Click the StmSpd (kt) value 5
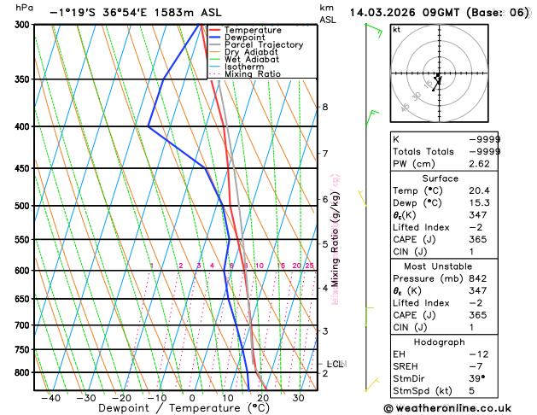Screen dimensions: 537x415 click(471, 391)
